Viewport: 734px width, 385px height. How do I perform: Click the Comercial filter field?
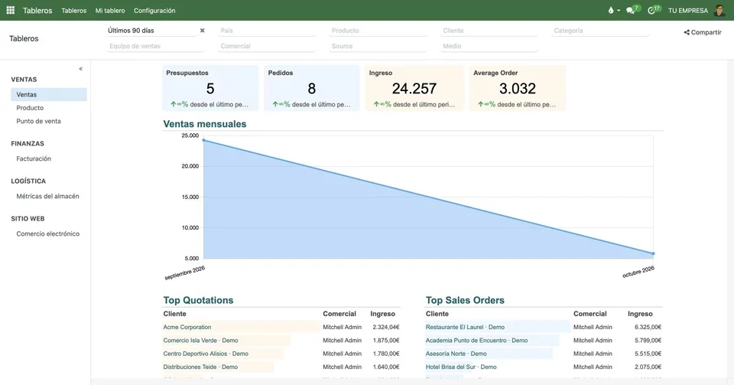click(x=267, y=46)
